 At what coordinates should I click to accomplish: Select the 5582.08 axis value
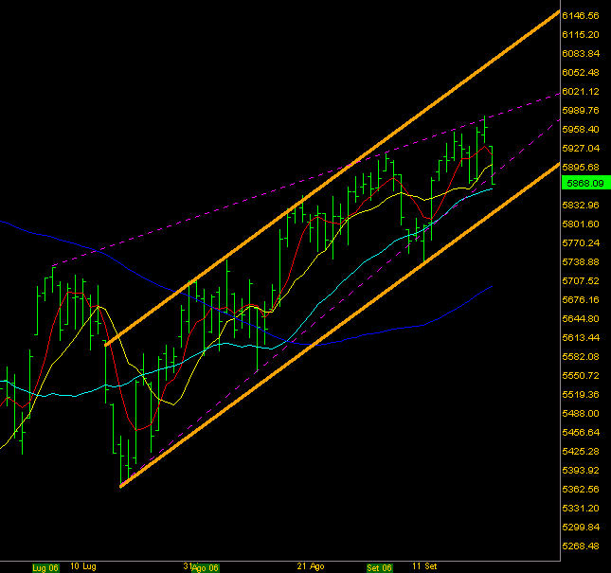581,356
